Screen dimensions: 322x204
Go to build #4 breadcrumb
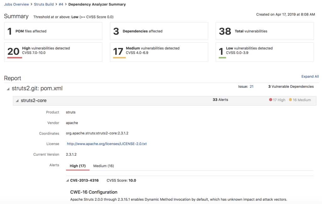(61, 4)
